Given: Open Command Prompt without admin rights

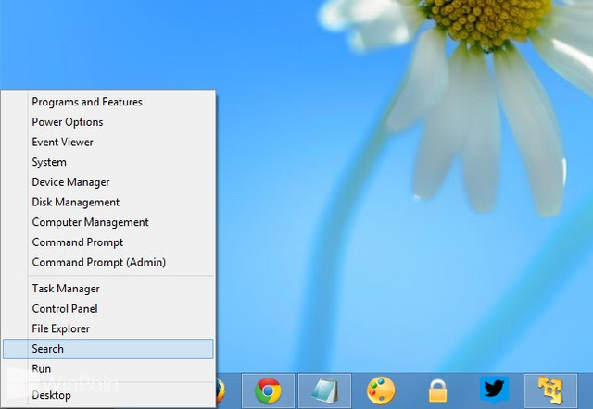Looking at the screenshot, I should (x=109, y=242).
